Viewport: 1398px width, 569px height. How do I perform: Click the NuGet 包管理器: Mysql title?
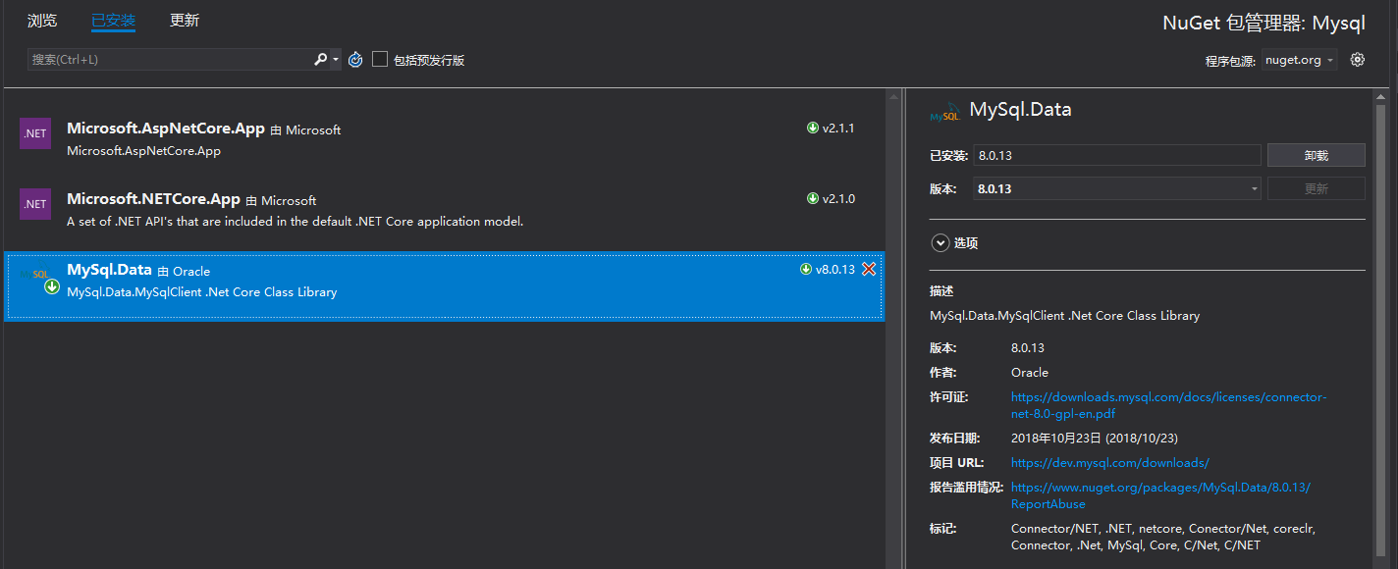pos(1264,24)
